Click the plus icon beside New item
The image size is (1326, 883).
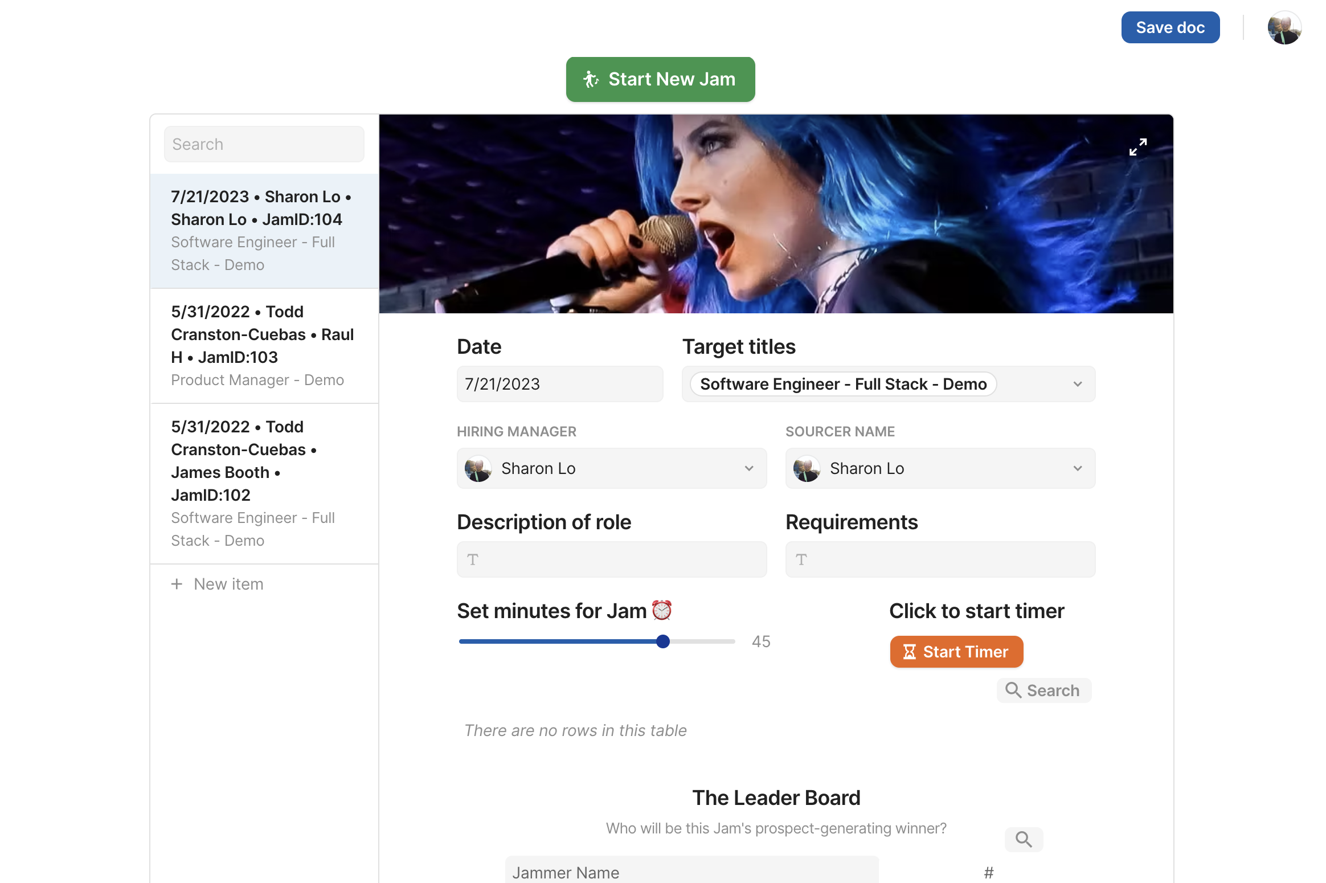point(177,584)
